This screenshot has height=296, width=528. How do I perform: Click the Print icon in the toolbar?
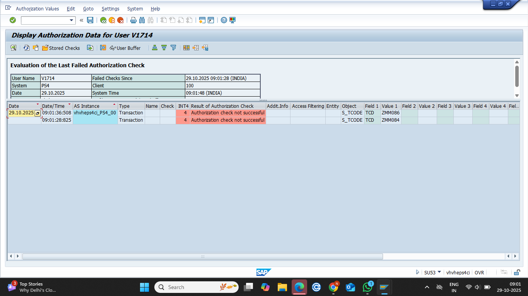(133, 20)
